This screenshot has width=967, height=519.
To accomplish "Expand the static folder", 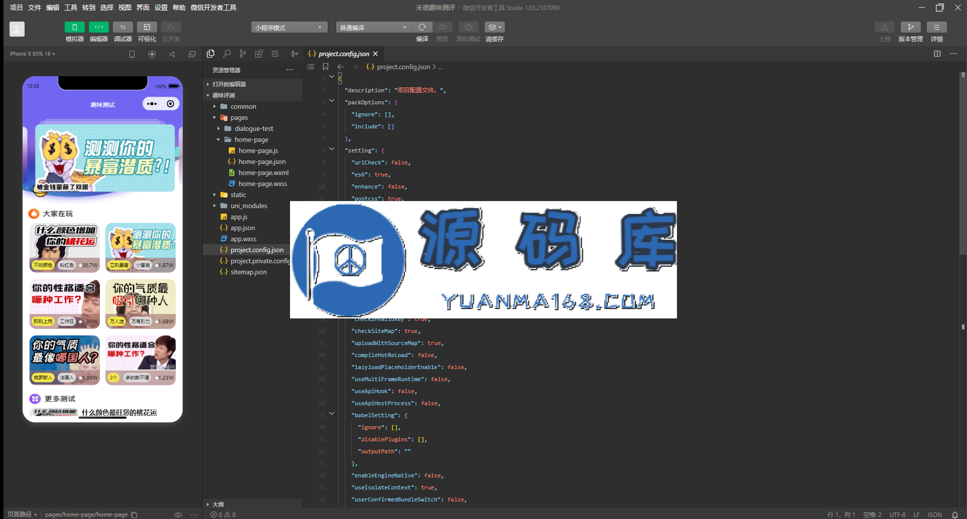I will 252,195.
